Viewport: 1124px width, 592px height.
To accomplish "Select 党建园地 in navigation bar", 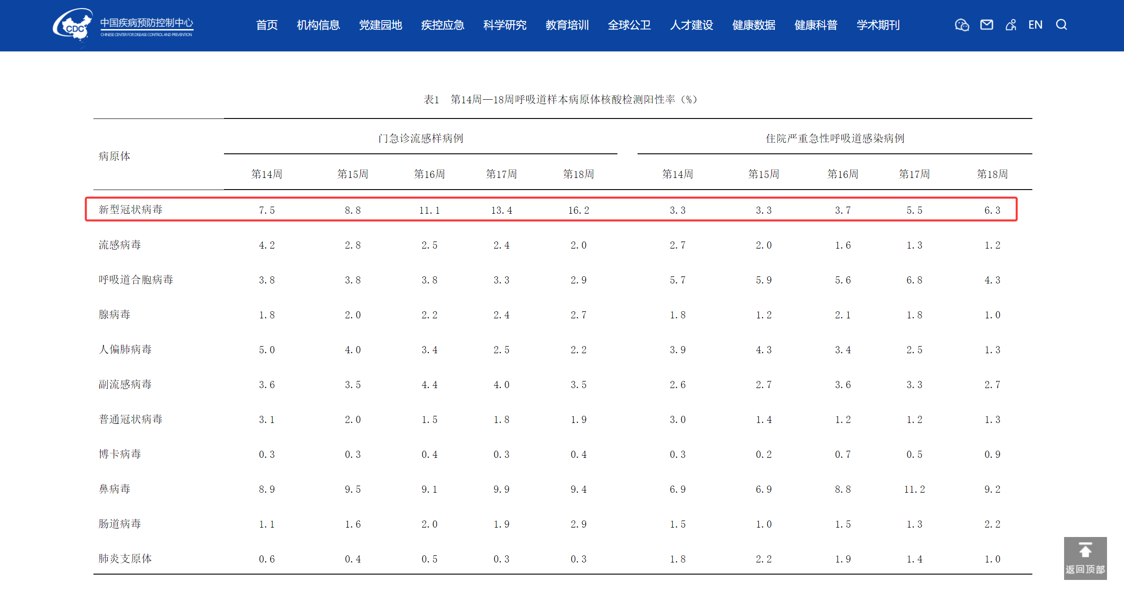I will click(x=380, y=25).
